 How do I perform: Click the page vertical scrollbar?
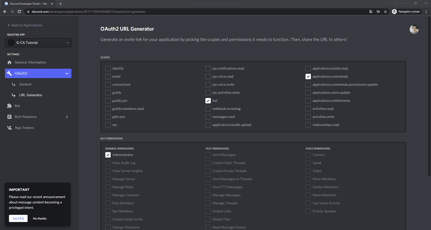pyautogui.click(x=429, y=96)
